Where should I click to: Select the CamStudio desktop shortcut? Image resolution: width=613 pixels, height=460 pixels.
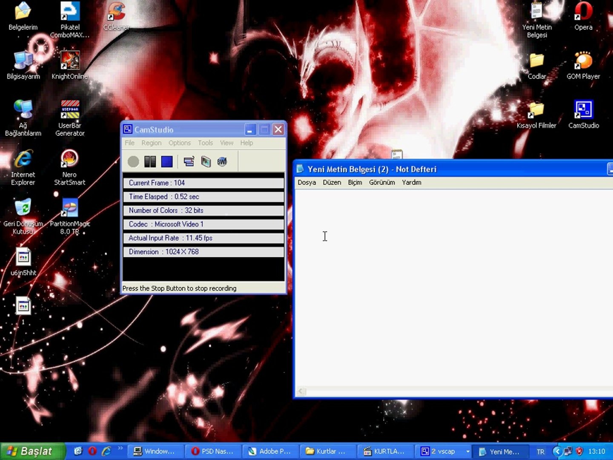point(584,115)
